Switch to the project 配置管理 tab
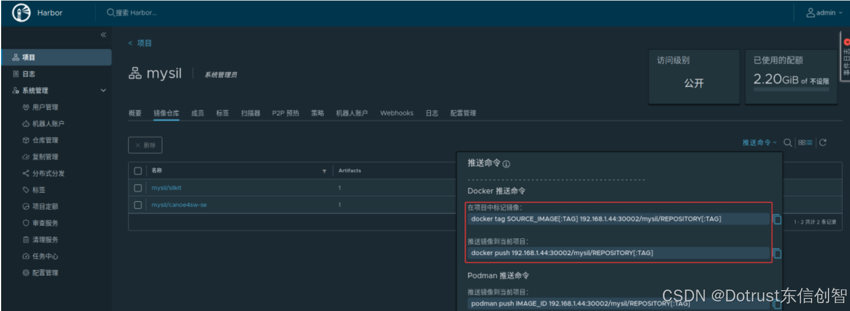 point(463,113)
